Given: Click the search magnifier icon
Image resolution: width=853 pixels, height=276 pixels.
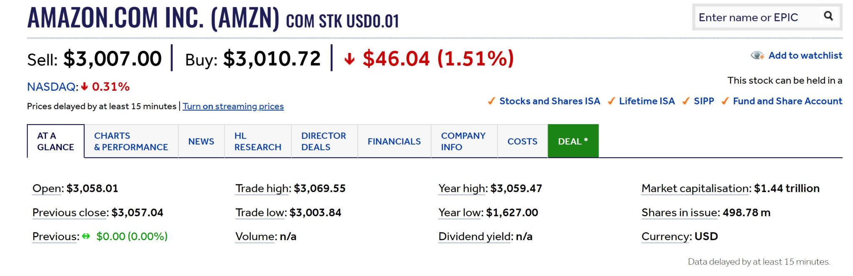Looking at the screenshot, I should 828,16.
